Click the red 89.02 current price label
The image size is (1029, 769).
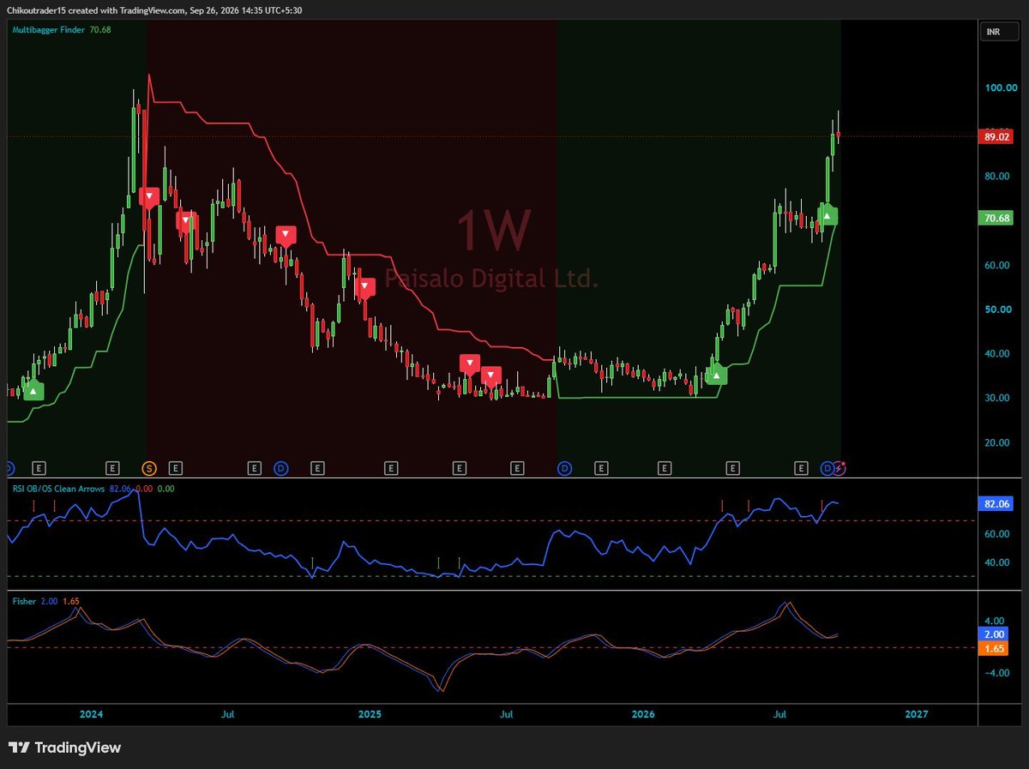[x=995, y=136]
